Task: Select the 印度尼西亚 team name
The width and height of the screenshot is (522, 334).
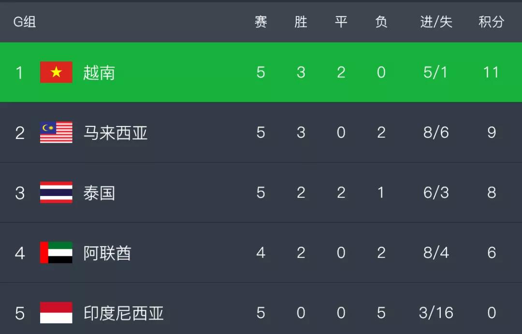Action: click(x=124, y=313)
